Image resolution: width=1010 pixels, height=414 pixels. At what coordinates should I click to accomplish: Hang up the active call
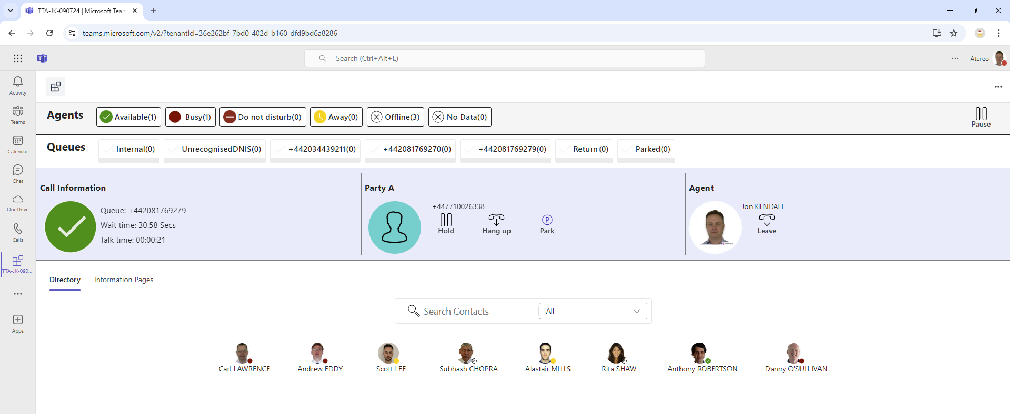(x=496, y=223)
